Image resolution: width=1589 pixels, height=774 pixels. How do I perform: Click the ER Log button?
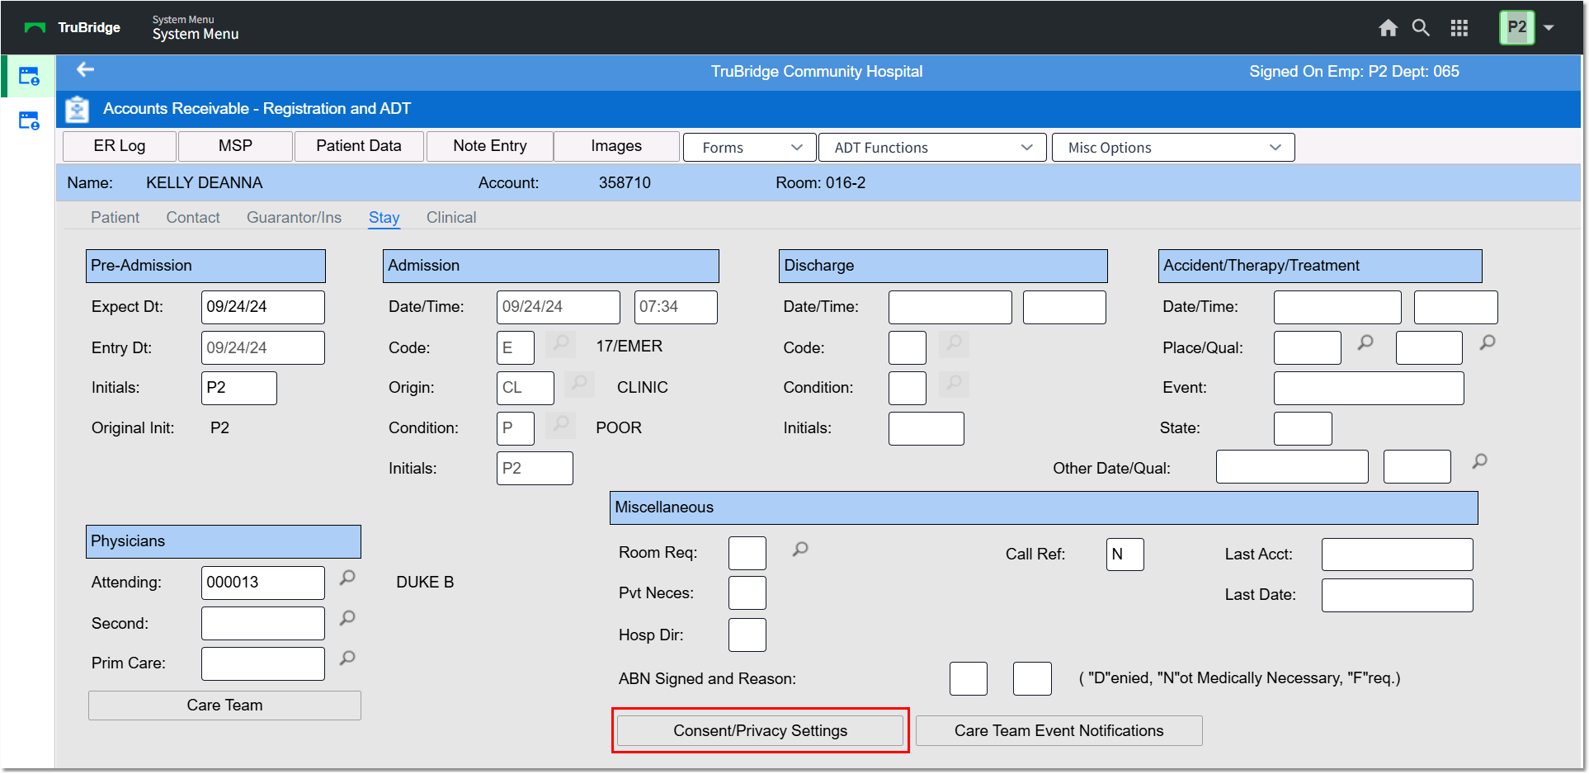click(x=120, y=146)
